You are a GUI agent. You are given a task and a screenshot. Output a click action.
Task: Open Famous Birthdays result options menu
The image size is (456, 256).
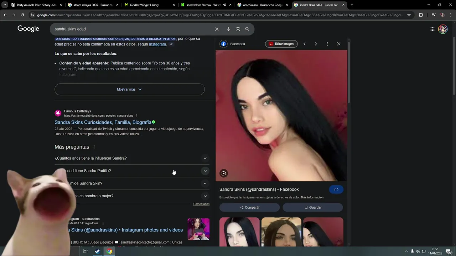point(137,116)
